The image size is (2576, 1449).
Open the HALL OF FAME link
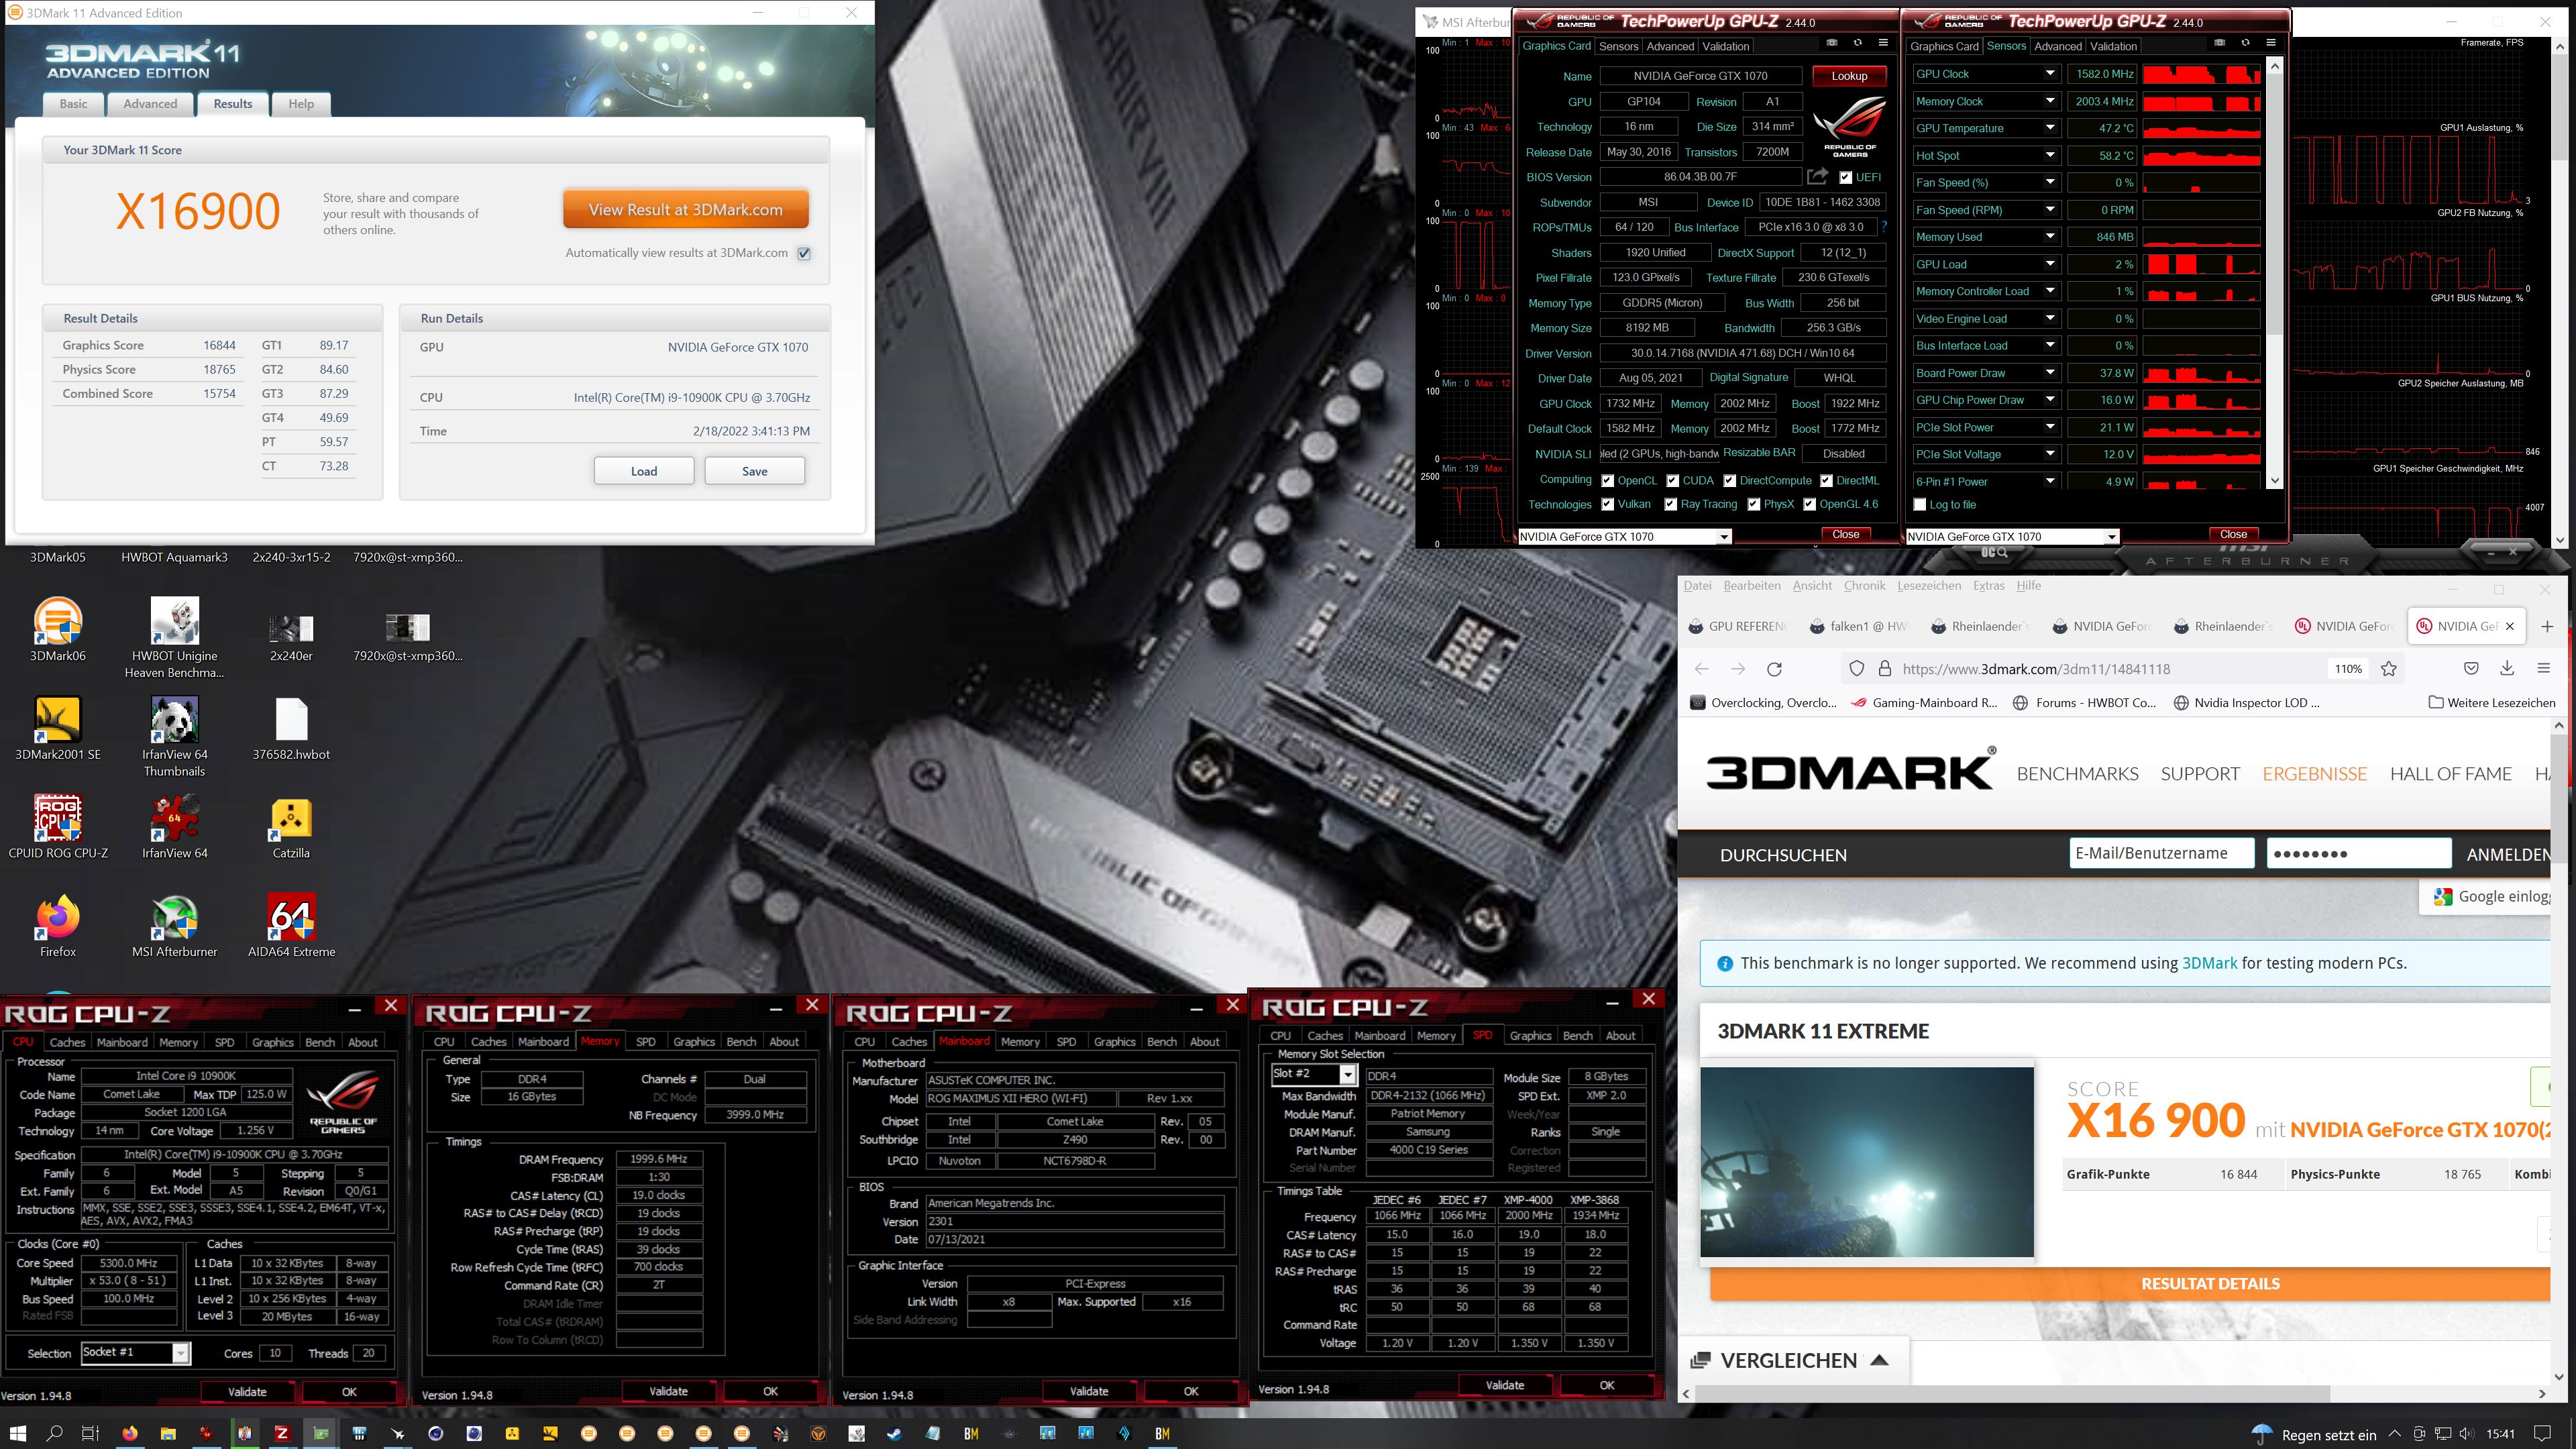pyautogui.click(x=2450, y=773)
